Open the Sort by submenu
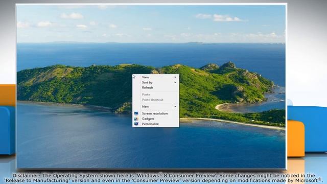The image size is (327, 184). (155, 82)
